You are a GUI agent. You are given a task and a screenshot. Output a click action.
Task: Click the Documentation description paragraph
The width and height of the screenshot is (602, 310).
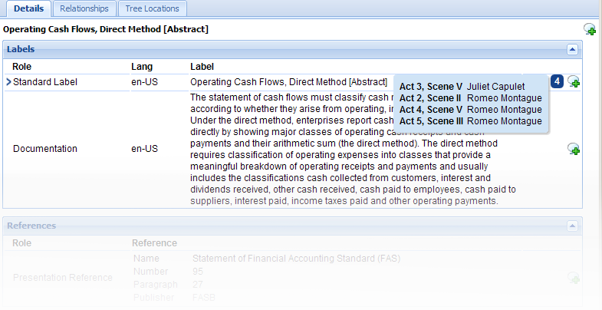354,149
